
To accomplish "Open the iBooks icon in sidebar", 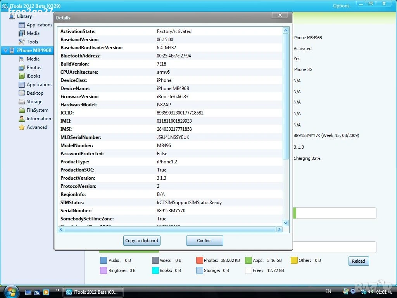I will coord(22,76).
